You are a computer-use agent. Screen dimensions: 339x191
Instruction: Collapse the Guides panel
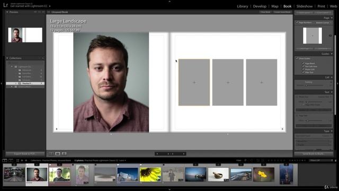[x=332, y=54]
